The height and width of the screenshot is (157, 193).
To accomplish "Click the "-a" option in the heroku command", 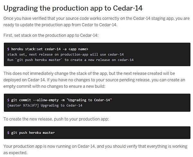I will click(64, 49).
